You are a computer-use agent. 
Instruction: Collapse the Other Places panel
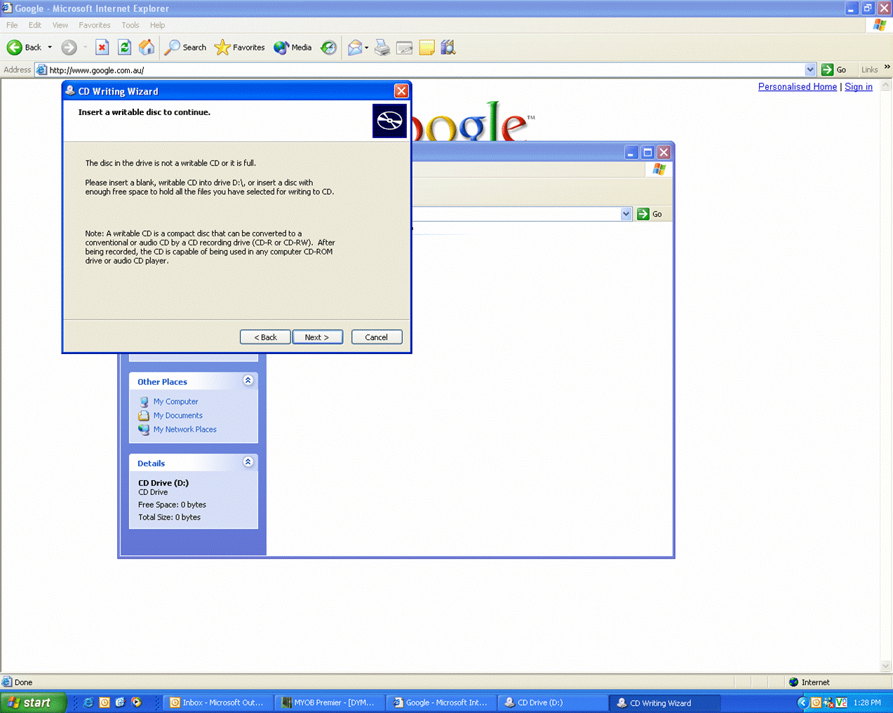(x=248, y=380)
